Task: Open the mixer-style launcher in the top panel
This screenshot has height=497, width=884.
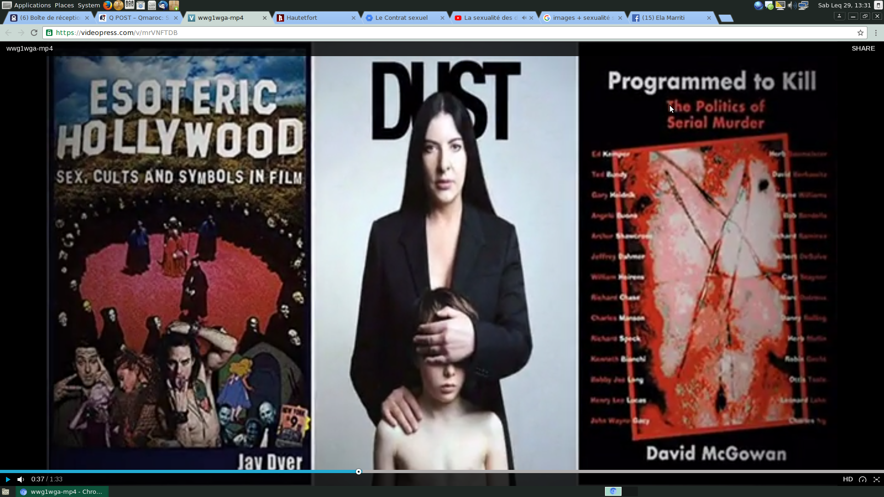Action: tap(129, 5)
